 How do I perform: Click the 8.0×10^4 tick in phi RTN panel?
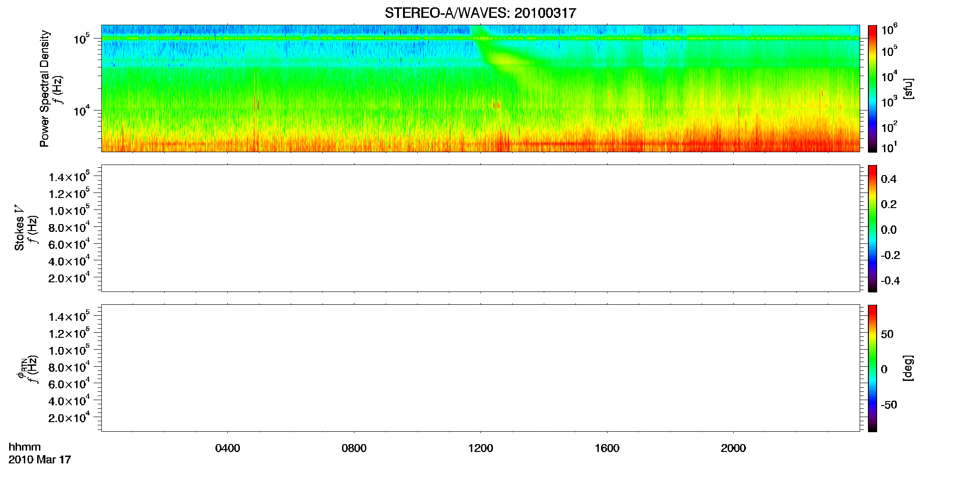click(x=69, y=367)
